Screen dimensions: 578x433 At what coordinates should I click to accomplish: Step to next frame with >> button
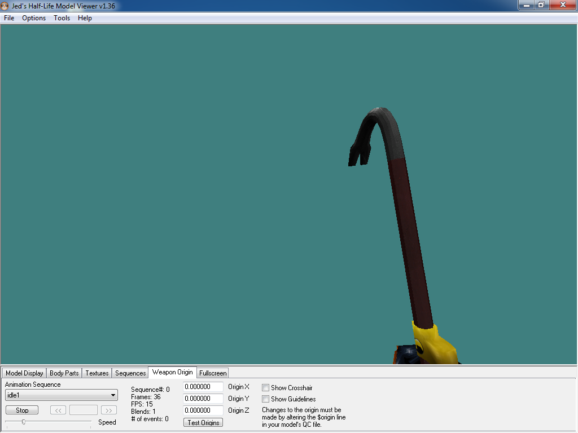pyautogui.click(x=109, y=410)
